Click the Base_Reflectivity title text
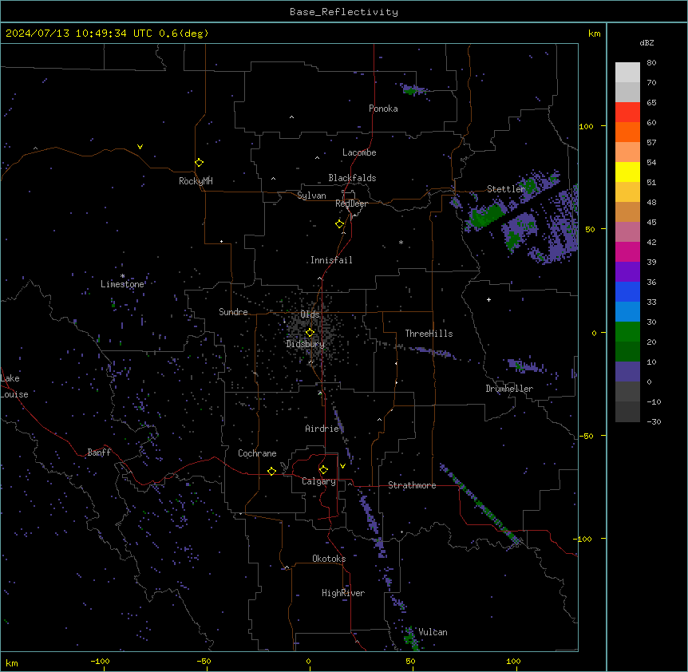This screenshot has height=672, width=688. 344,12
